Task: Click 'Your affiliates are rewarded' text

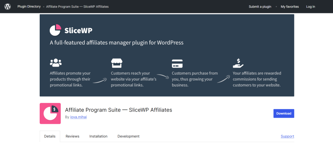Action: [x=257, y=79]
